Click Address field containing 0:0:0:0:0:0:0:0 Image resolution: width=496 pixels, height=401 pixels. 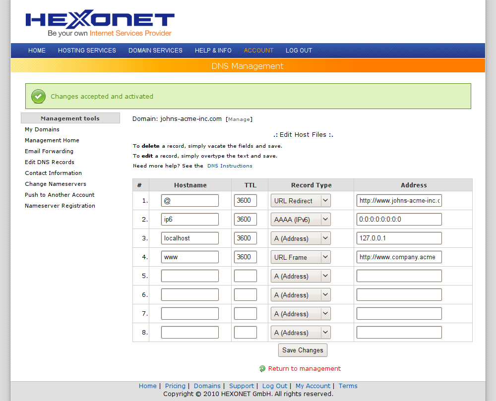[399, 219]
